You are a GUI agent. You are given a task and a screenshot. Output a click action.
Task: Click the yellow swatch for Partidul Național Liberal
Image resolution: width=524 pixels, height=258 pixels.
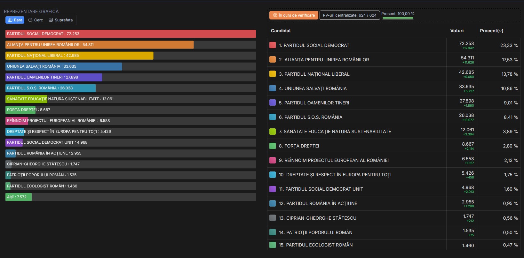273,74
